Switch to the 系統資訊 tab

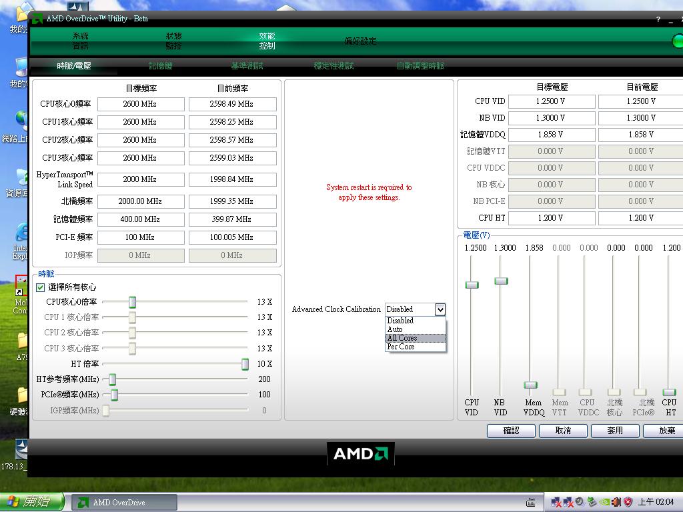tap(81, 41)
